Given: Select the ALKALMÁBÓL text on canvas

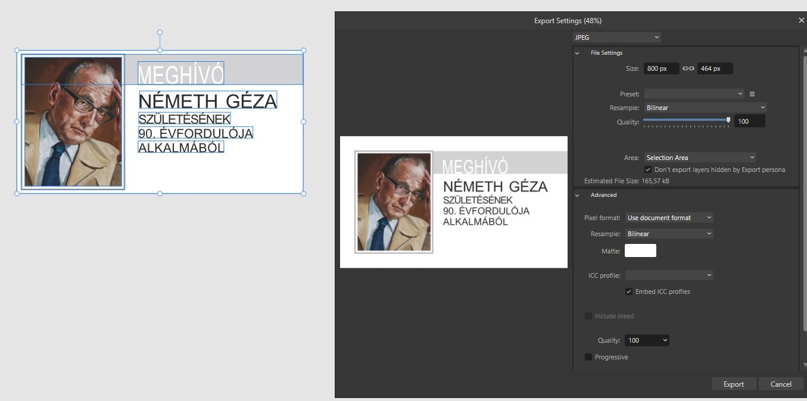Looking at the screenshot, I should pos(181,147).
